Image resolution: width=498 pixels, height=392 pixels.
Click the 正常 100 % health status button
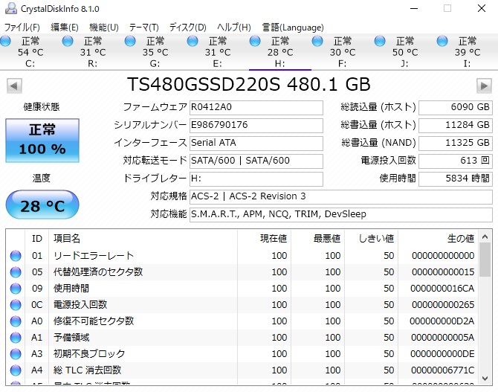coord(42,141)
